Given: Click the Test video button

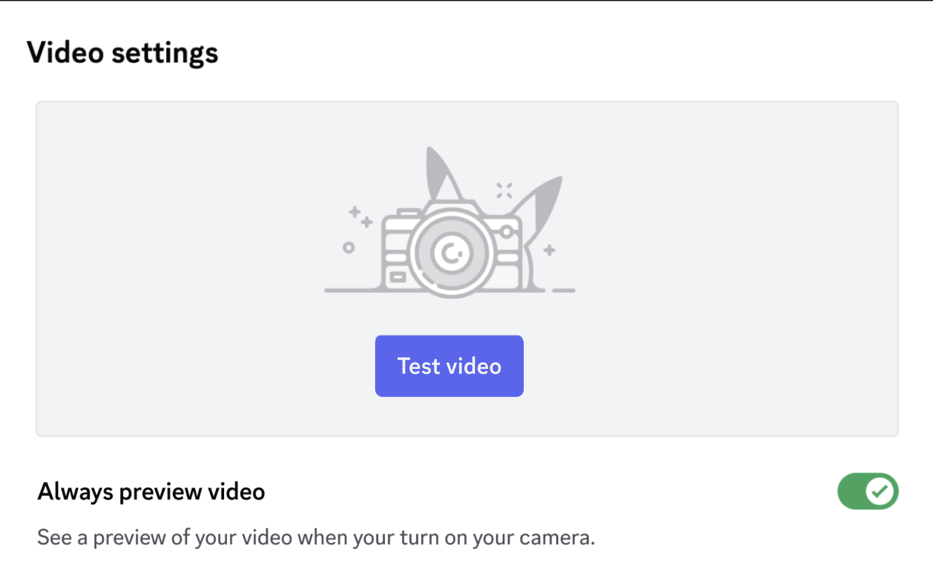Looking at the screenshot, I should pos(449,366).
